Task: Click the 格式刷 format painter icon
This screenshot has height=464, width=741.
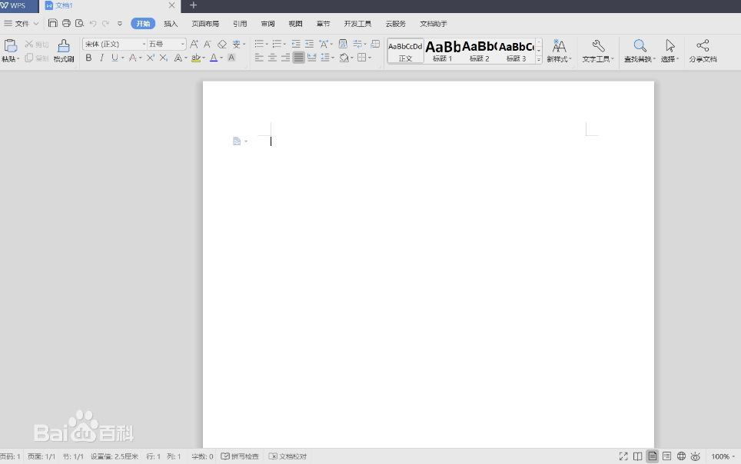Action: coord(64,46)
